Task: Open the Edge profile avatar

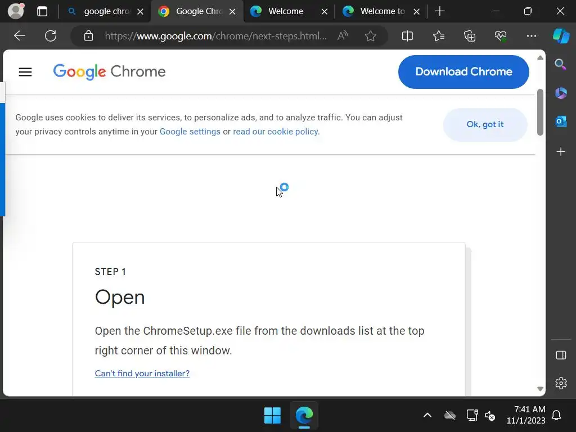Action: point(16,11)
